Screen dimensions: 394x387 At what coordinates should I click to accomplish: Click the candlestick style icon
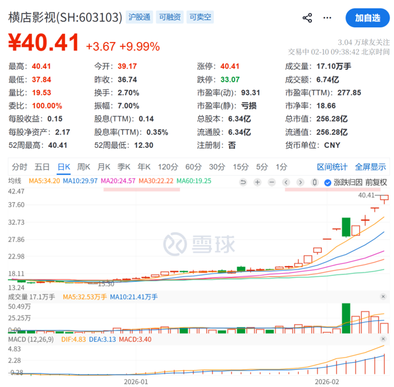[315, 182]
